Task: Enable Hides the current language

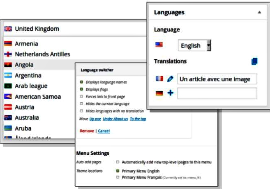Action: [81, 103]
